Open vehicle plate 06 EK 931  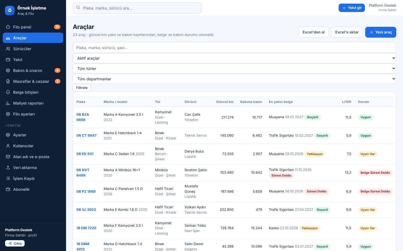85,154
